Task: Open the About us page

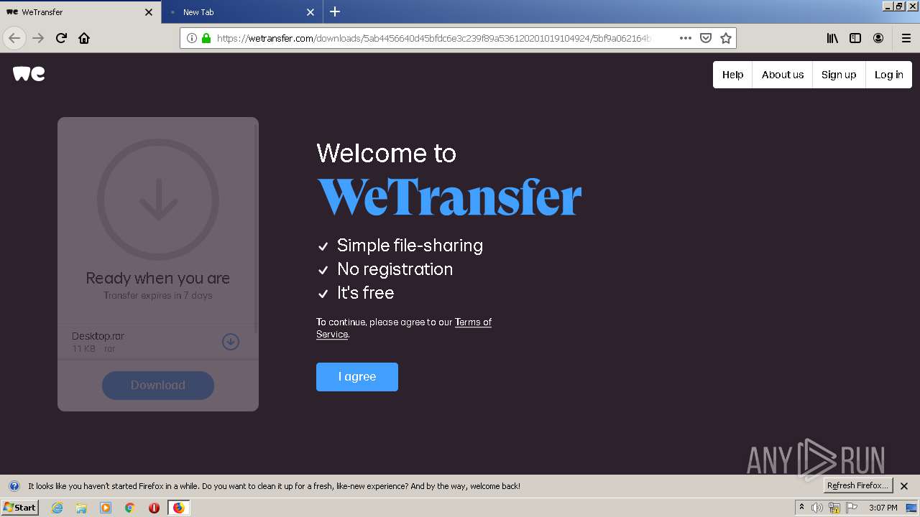Action: (783, 75)
